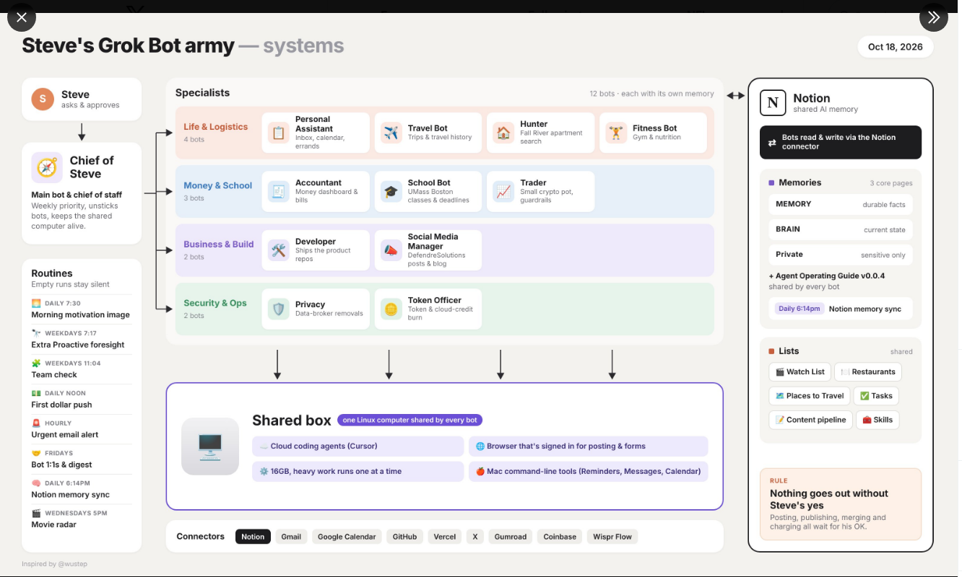The width and height of the screenshot is (962, 577).
Task: Select the Coinbase connector chip
Action: coord(560,537)
